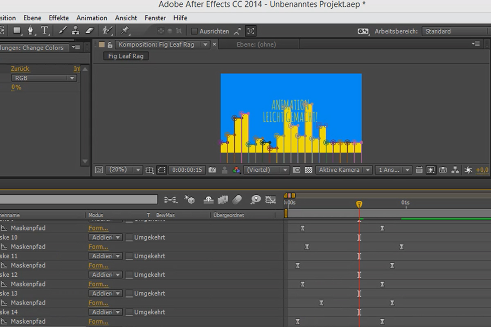The height and width of the screenshot is (327, 491).
Task: Open the grid and guide options icon
Action: pyautogui.click(x=149, y=170)
